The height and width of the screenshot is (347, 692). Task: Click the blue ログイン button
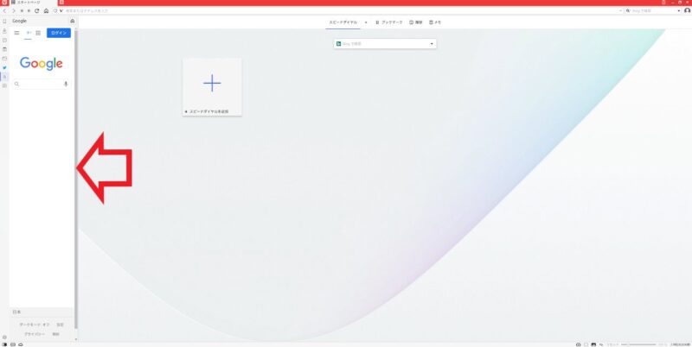(x=59, y=33)
